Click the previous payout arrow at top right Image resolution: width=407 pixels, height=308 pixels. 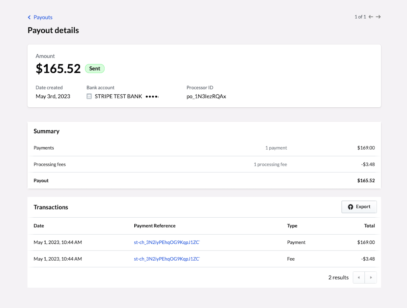coord(371,17)
